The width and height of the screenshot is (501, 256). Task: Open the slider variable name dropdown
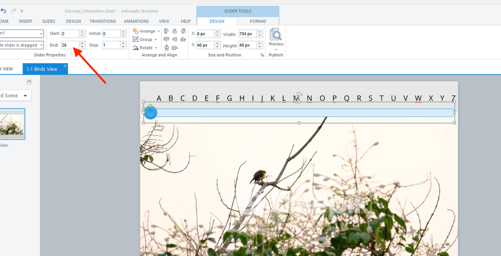(x=41, y=34)
